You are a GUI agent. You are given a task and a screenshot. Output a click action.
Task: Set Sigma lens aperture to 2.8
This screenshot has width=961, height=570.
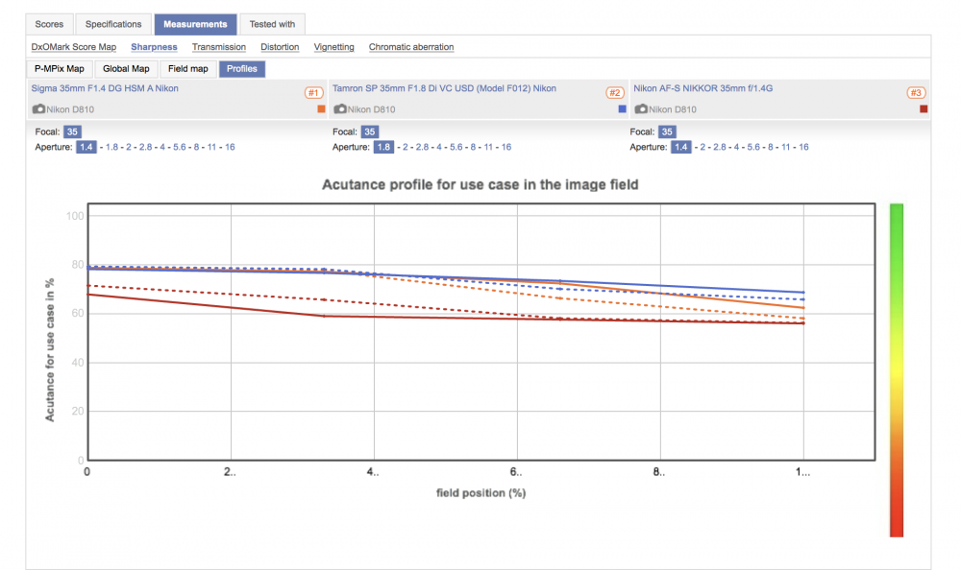[145, 147]
